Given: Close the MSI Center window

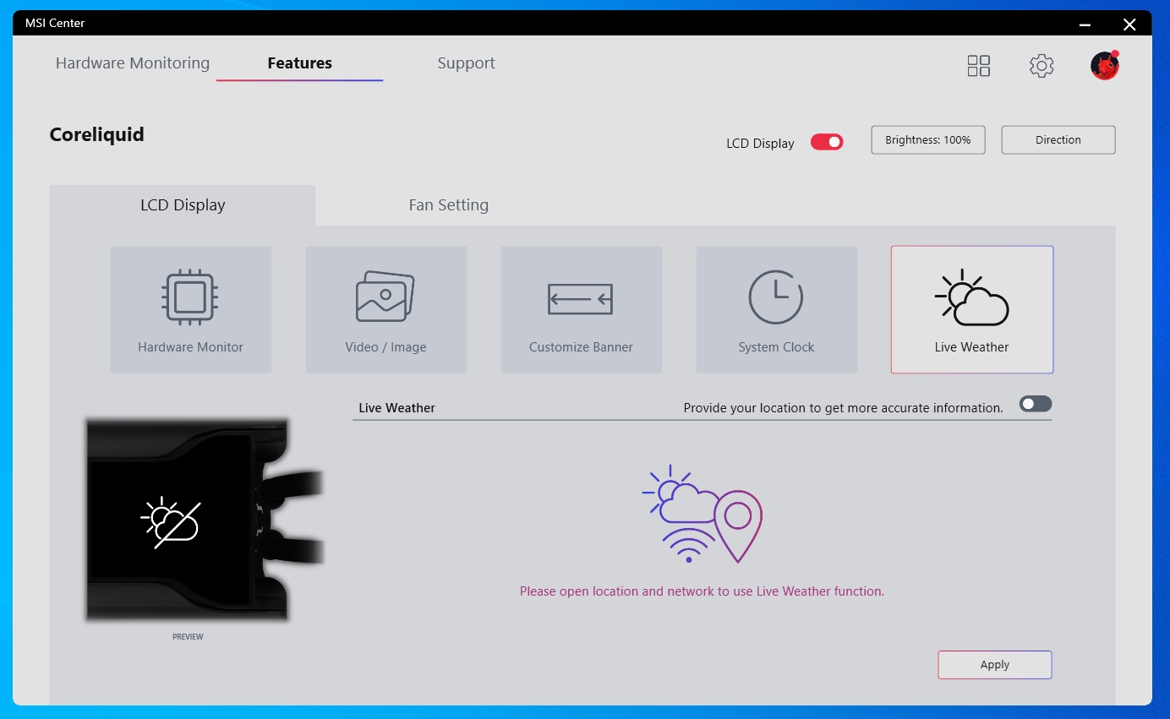Looking at the screenshot, I should pos(1129,25).
